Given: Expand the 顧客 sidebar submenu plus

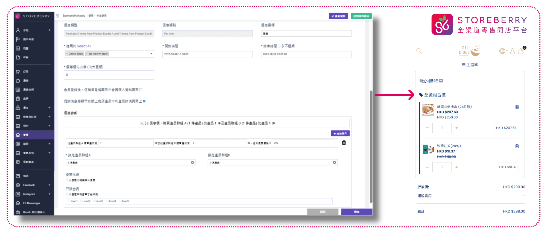Looking at the screenshot, I should 50,144.
